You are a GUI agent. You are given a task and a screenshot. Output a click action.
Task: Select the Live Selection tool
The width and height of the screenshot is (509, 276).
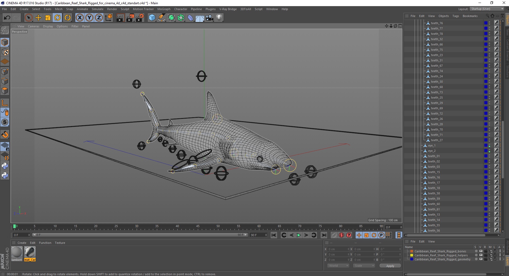[x=28, y=18]
